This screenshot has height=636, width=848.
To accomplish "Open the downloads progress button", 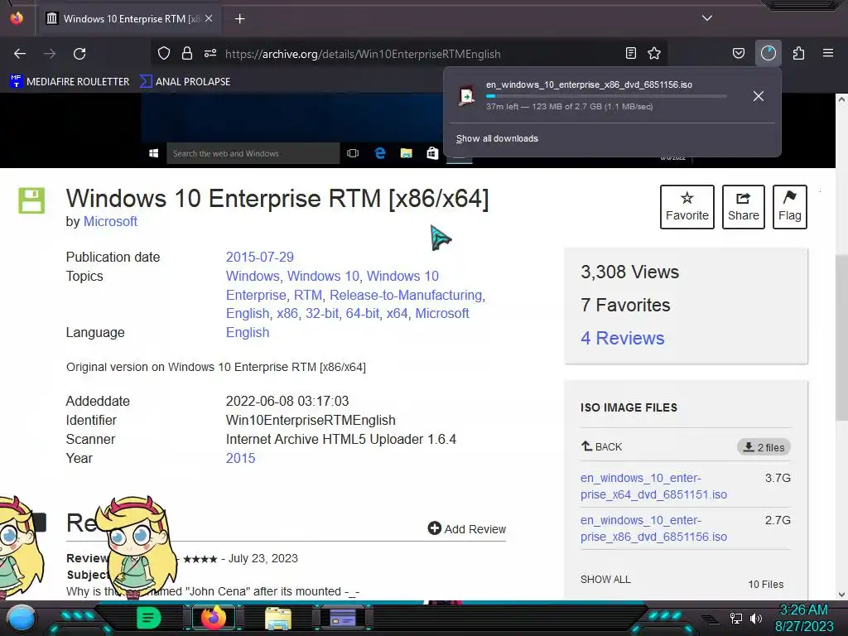I will 768,53.
